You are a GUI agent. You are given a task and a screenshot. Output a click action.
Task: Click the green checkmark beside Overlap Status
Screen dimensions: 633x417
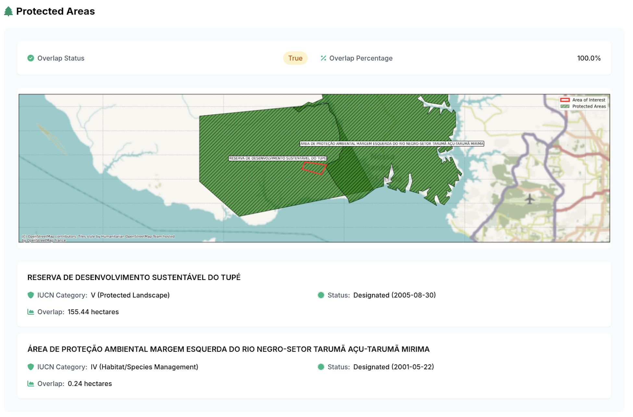(30, 58)
